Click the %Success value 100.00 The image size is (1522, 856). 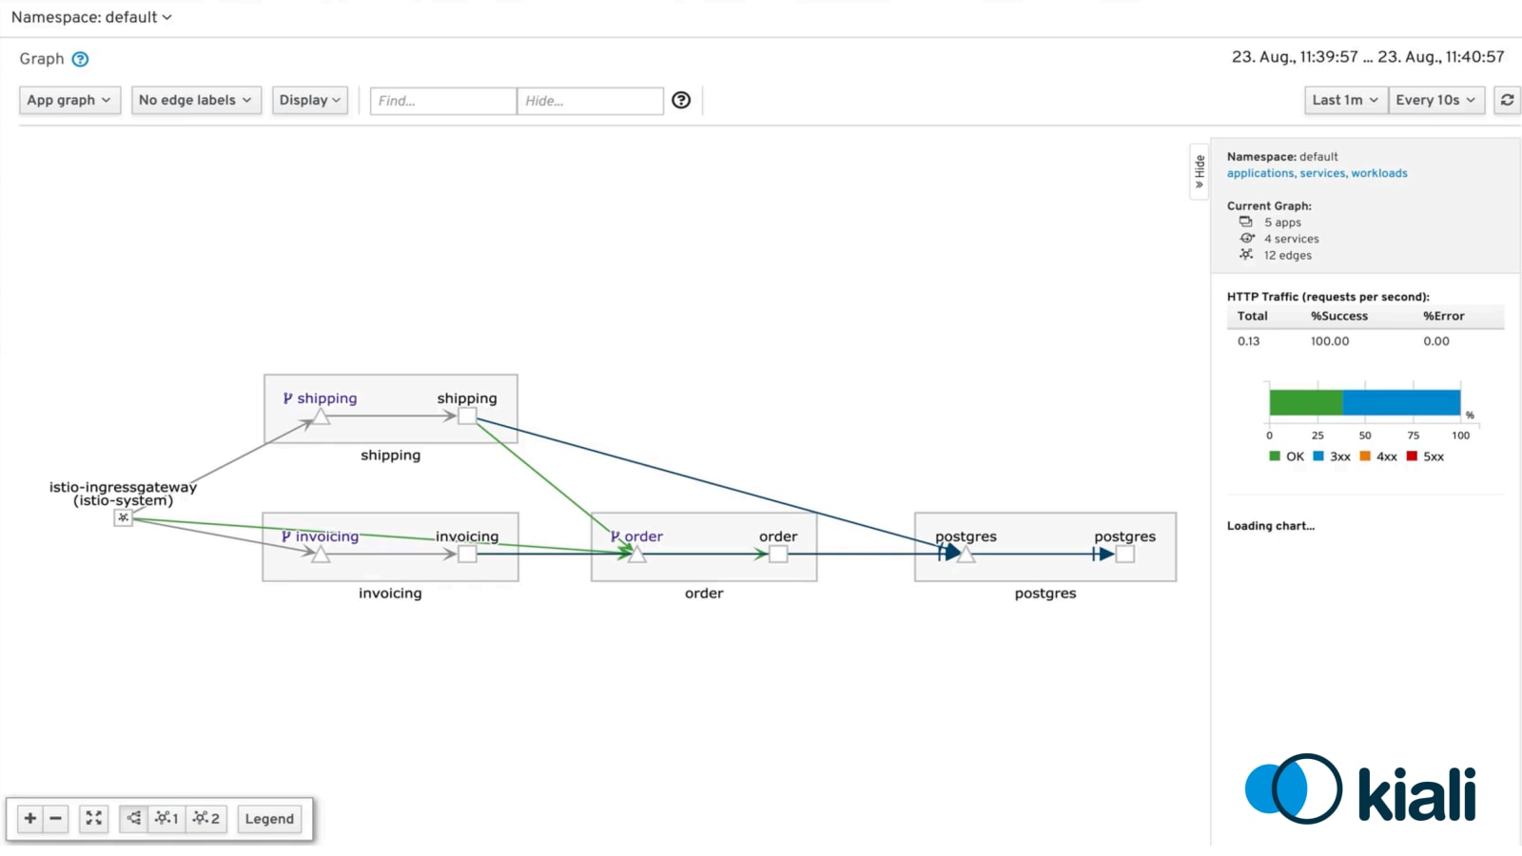click(1330, 340)
